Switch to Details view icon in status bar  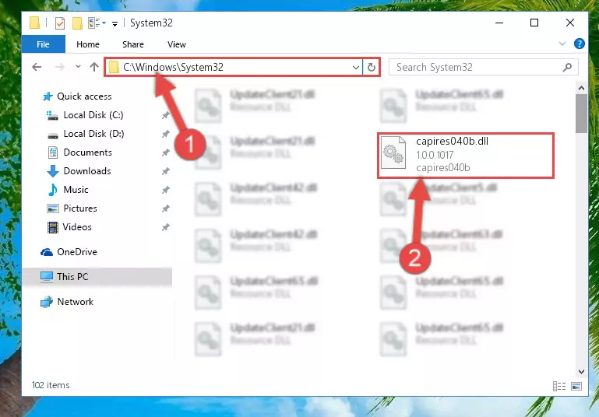click(x=559, y=386)
